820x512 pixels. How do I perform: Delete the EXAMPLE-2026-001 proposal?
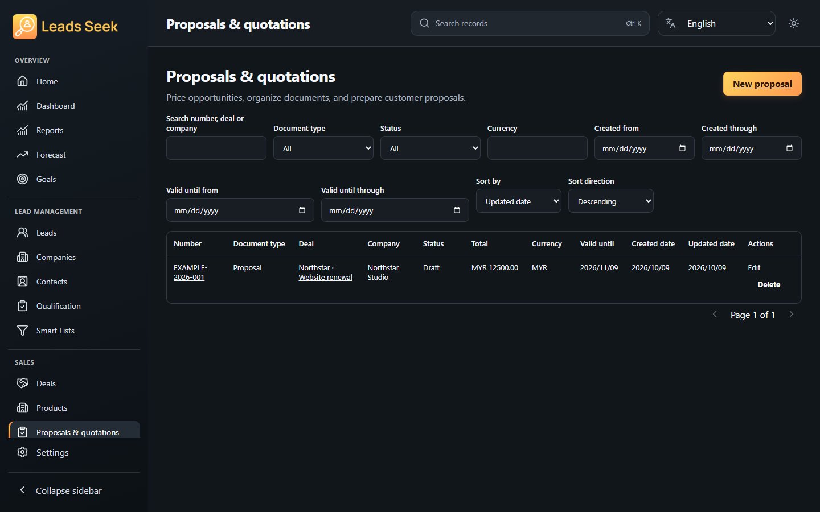point(769,284)
